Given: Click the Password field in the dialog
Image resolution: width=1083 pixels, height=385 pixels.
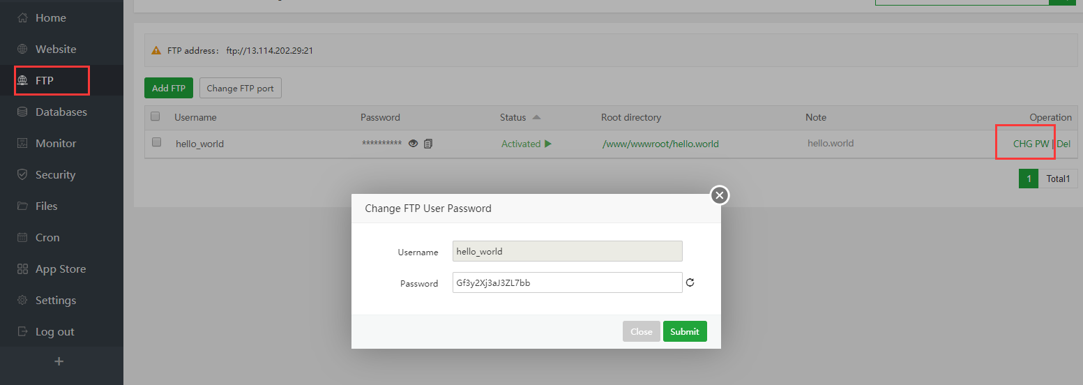Looking at the screenshot, I should pyautogui.click(x=567, y=282).
